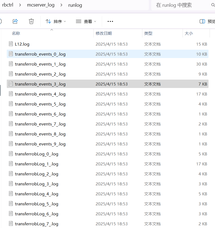Click the L12.log file icon

click(x=11, y=44)
